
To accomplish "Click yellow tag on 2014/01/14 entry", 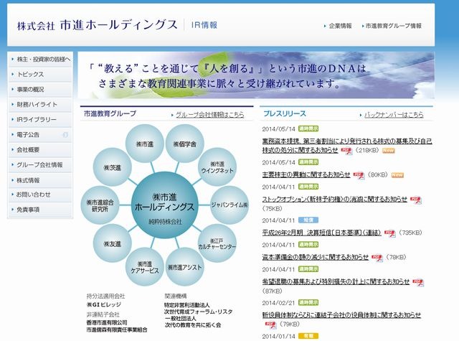I will pyautogui.click(x=308, y=336).
